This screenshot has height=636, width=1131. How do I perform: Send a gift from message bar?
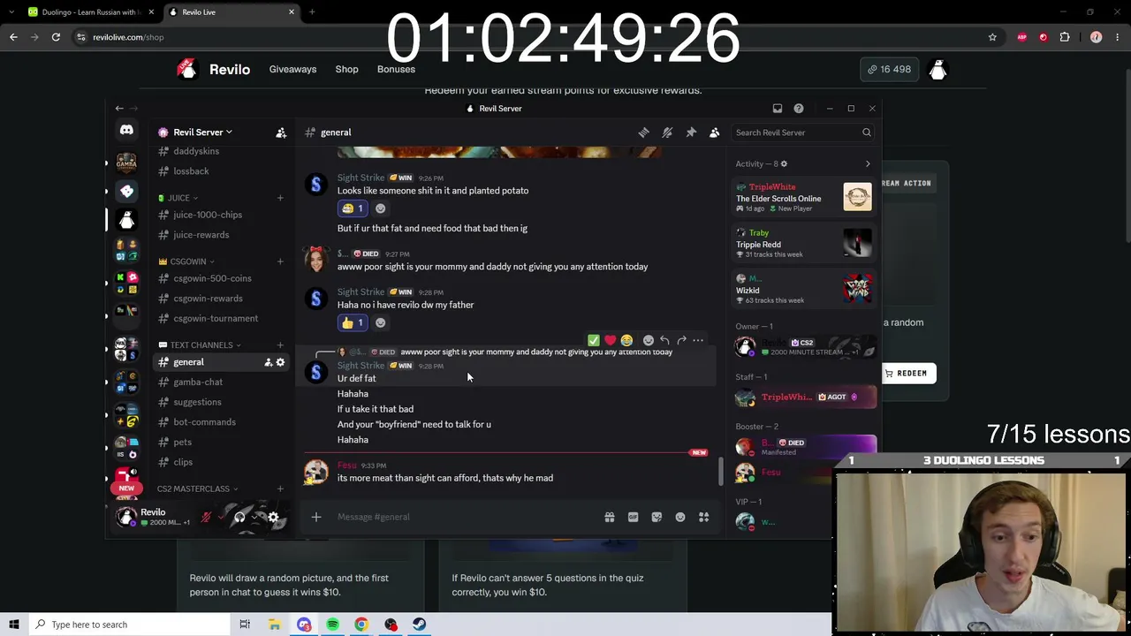coord(610,517)
